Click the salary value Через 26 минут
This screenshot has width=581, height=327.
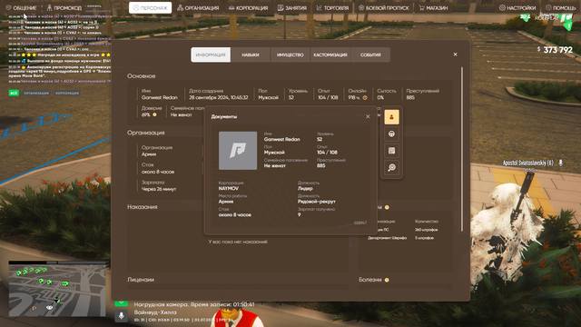click(159, 189)
